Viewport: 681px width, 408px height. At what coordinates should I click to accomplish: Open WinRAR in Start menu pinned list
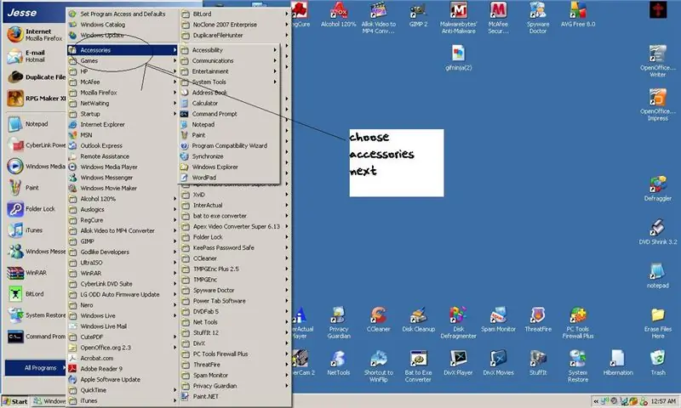tap(36, 273)
